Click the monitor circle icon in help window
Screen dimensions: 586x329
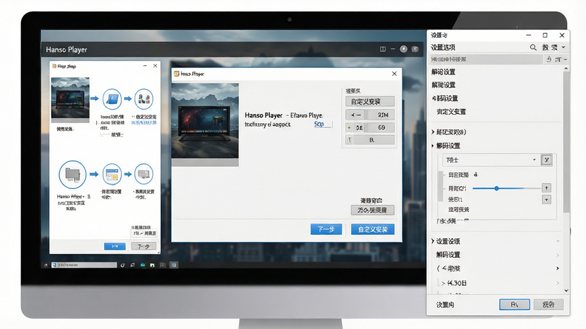click(x=144, y=174)
